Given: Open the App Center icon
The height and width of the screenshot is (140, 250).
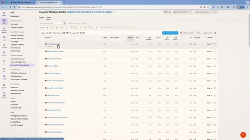Looking at the screenshot, I should (4, 94).
